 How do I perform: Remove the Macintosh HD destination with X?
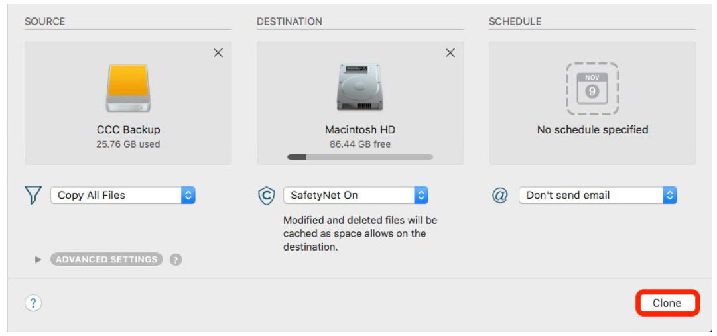pyautogui.click(x=450, y=53)
